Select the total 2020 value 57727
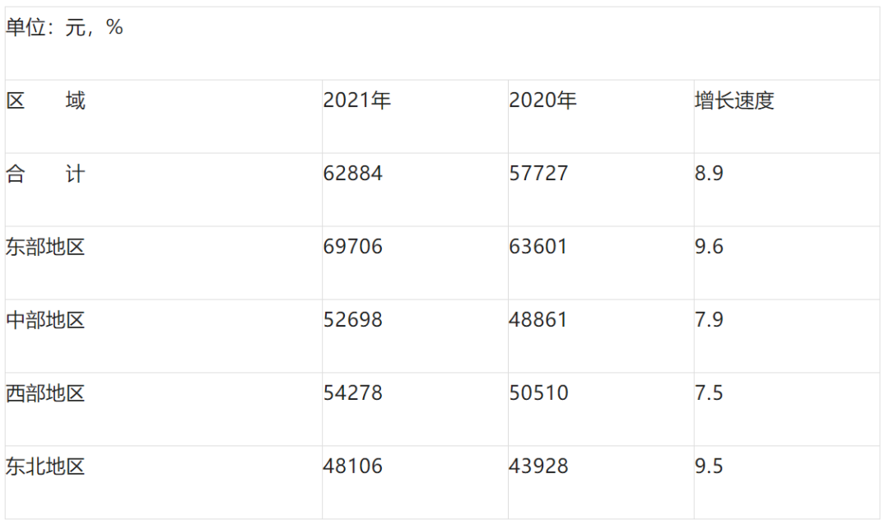This screenshot has width=889, height=525. tap(538, 174)
